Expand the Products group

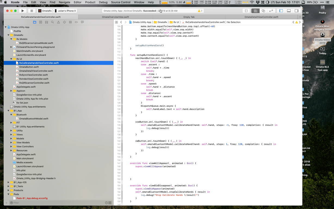tap(8, 190)
